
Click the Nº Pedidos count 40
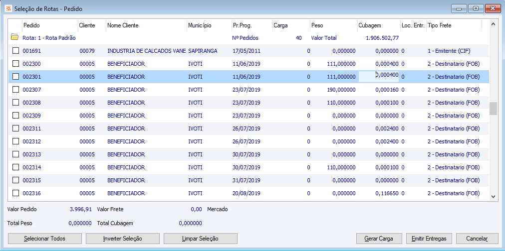pyautogui.click(x=298, y=38)
